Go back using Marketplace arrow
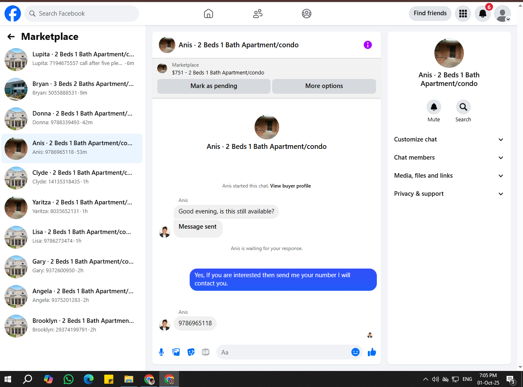This screenshot has height=387, width=523. 11,37
